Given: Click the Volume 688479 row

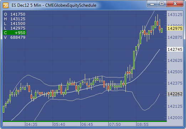Looking at the screenshot, I should coord(15,37).
